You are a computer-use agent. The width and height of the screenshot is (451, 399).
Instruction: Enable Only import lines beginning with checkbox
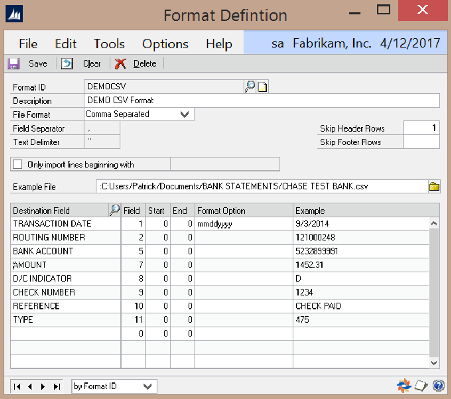18,165
